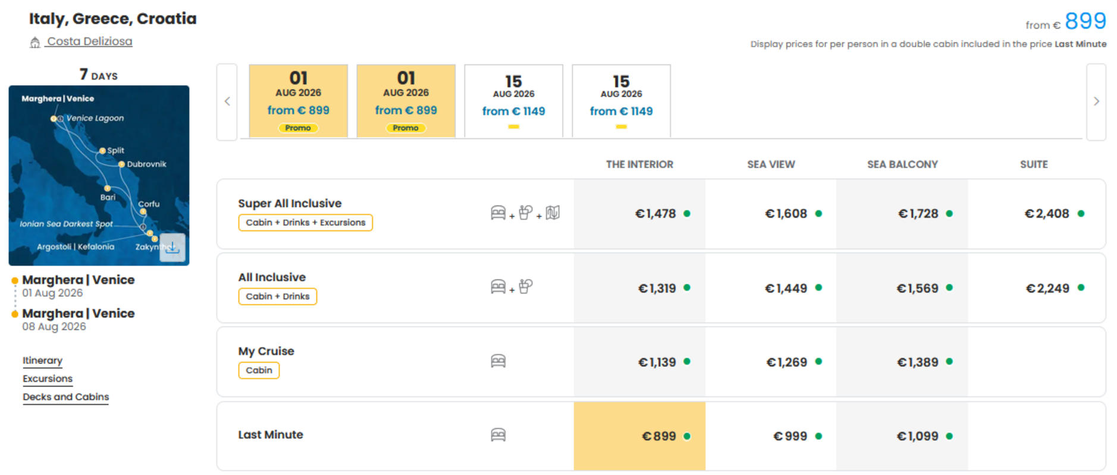This screenshot has height=475, width=1117.
Task: Click cabin bed icon in All Inclusive row
Action: (498, 287)
